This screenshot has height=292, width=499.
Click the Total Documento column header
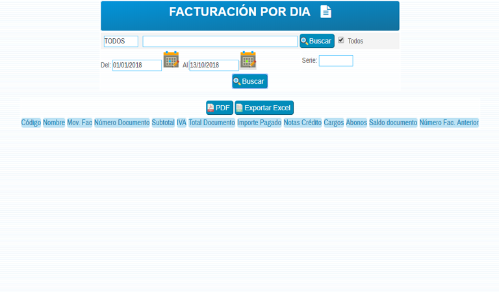(211, 123)
